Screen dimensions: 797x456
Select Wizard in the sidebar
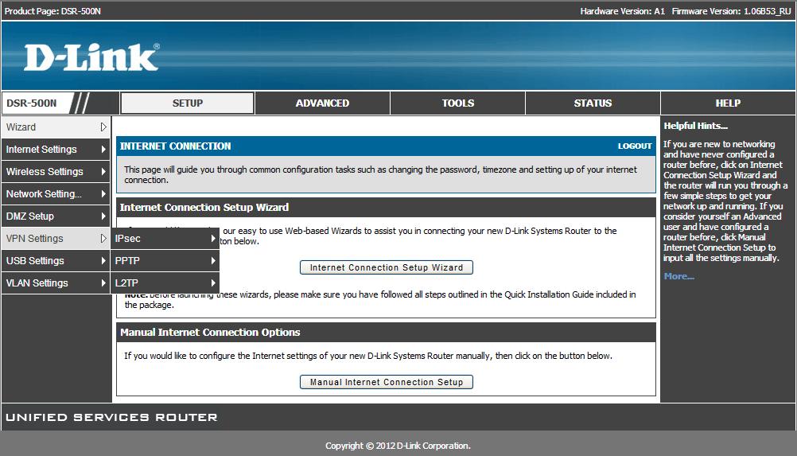pos(56,127)
